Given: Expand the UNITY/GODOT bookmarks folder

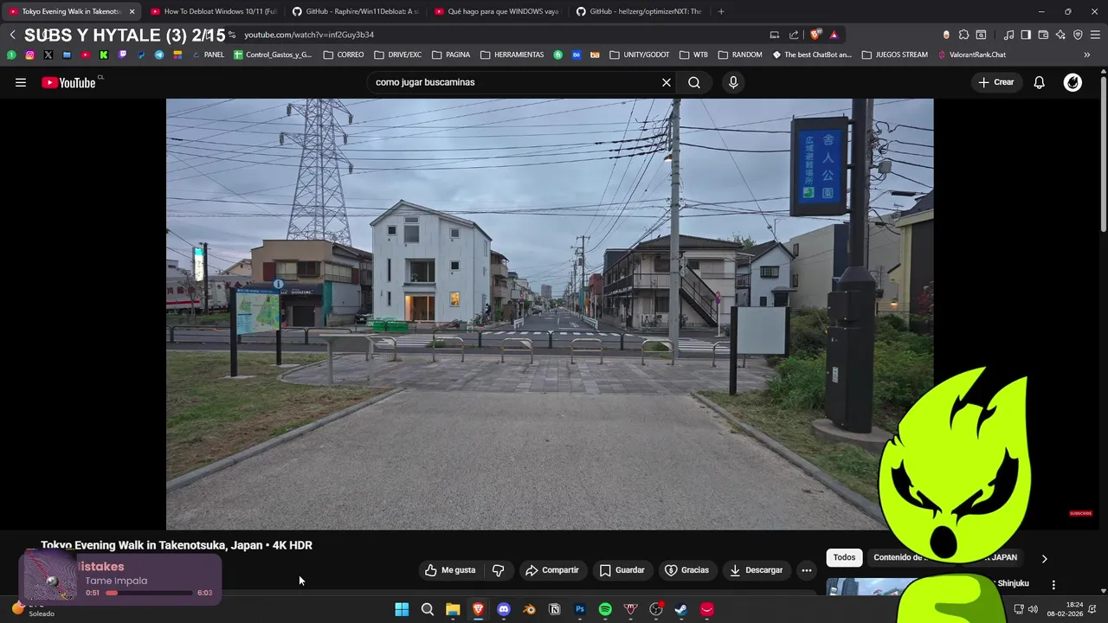Looking at the screenshot, I should 640,55.
